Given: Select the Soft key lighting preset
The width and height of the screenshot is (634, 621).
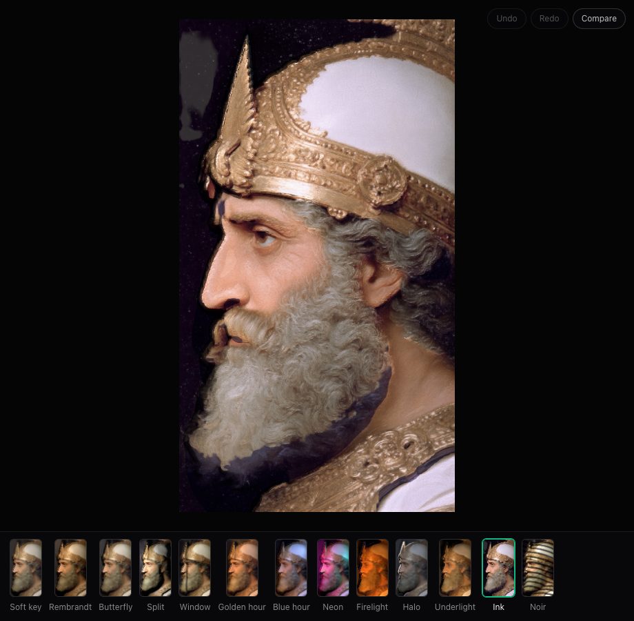Looking at the screenshot, I should tap(26, 568).
